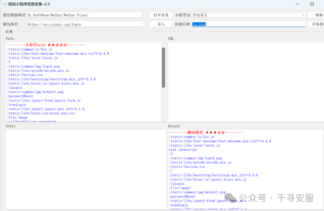Screen dimensions: 324x211
Task: Select /file/image in Path list
Action: click(x=17, y=117)
